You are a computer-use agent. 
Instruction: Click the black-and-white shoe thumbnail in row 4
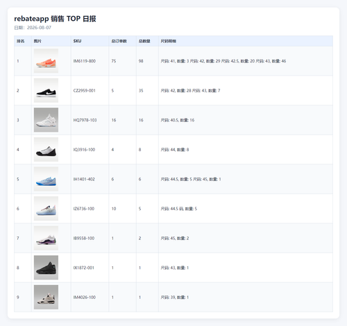pyautogui.click(x=46, y=149)
